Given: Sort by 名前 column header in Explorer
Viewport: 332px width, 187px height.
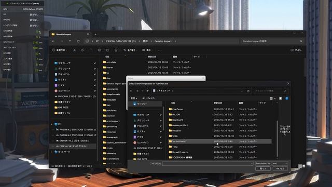Looking at the screenshot, I should (107, 57).
